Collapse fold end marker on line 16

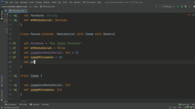pyautogui.click(x=19, y=25)
